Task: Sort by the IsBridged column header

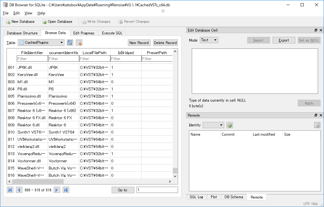Action: click(x=126, y=53)
